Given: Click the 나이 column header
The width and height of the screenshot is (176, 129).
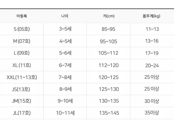Looking at the screenshot, I should point(65,16).
